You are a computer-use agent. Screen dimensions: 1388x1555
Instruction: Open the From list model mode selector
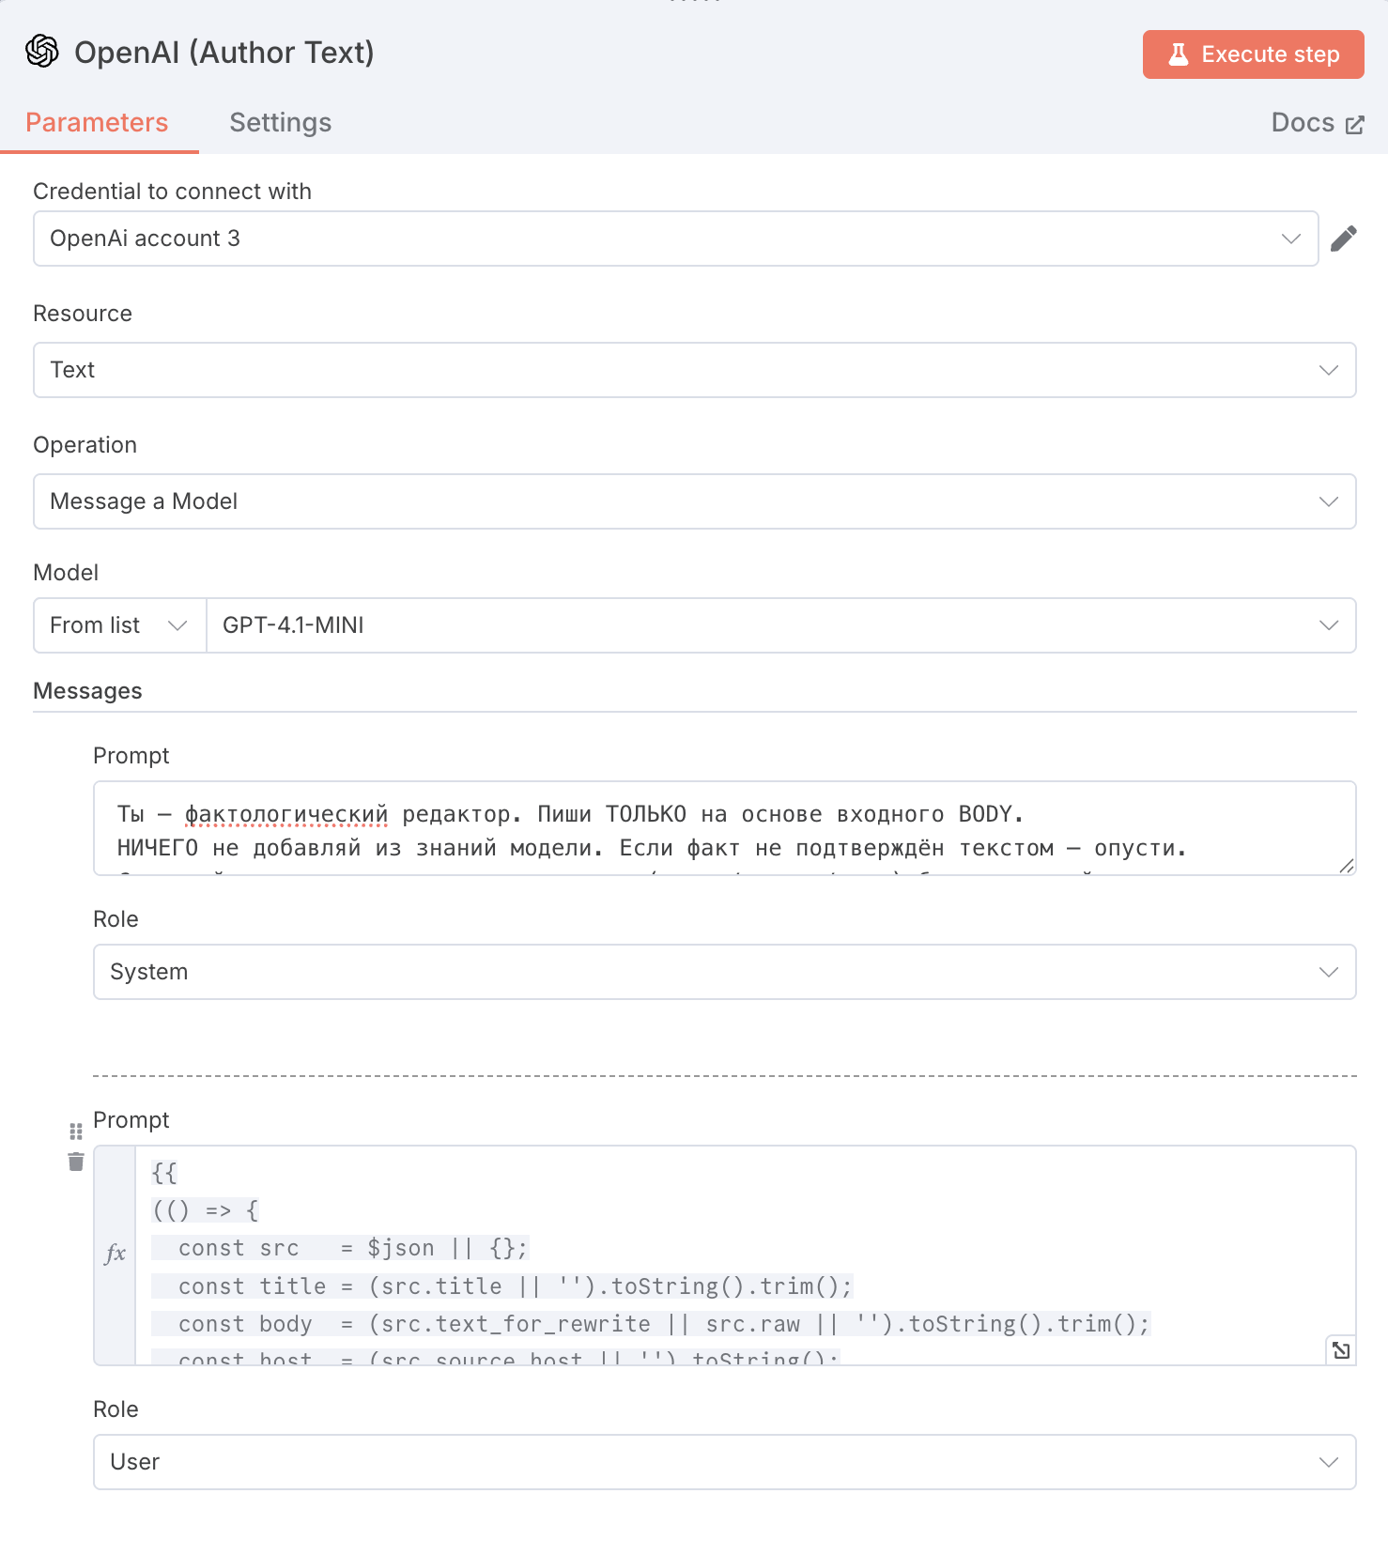pos(119,625)
